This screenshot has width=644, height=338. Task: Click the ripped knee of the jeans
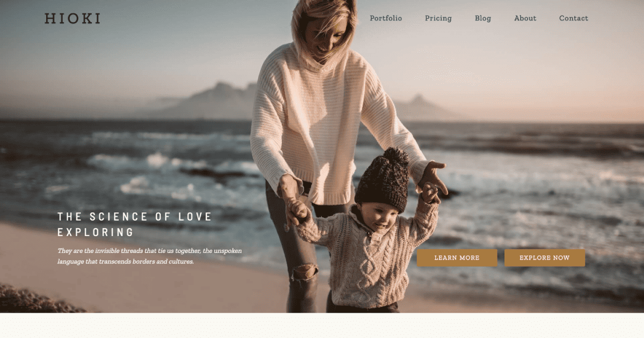tap(304, 272)
